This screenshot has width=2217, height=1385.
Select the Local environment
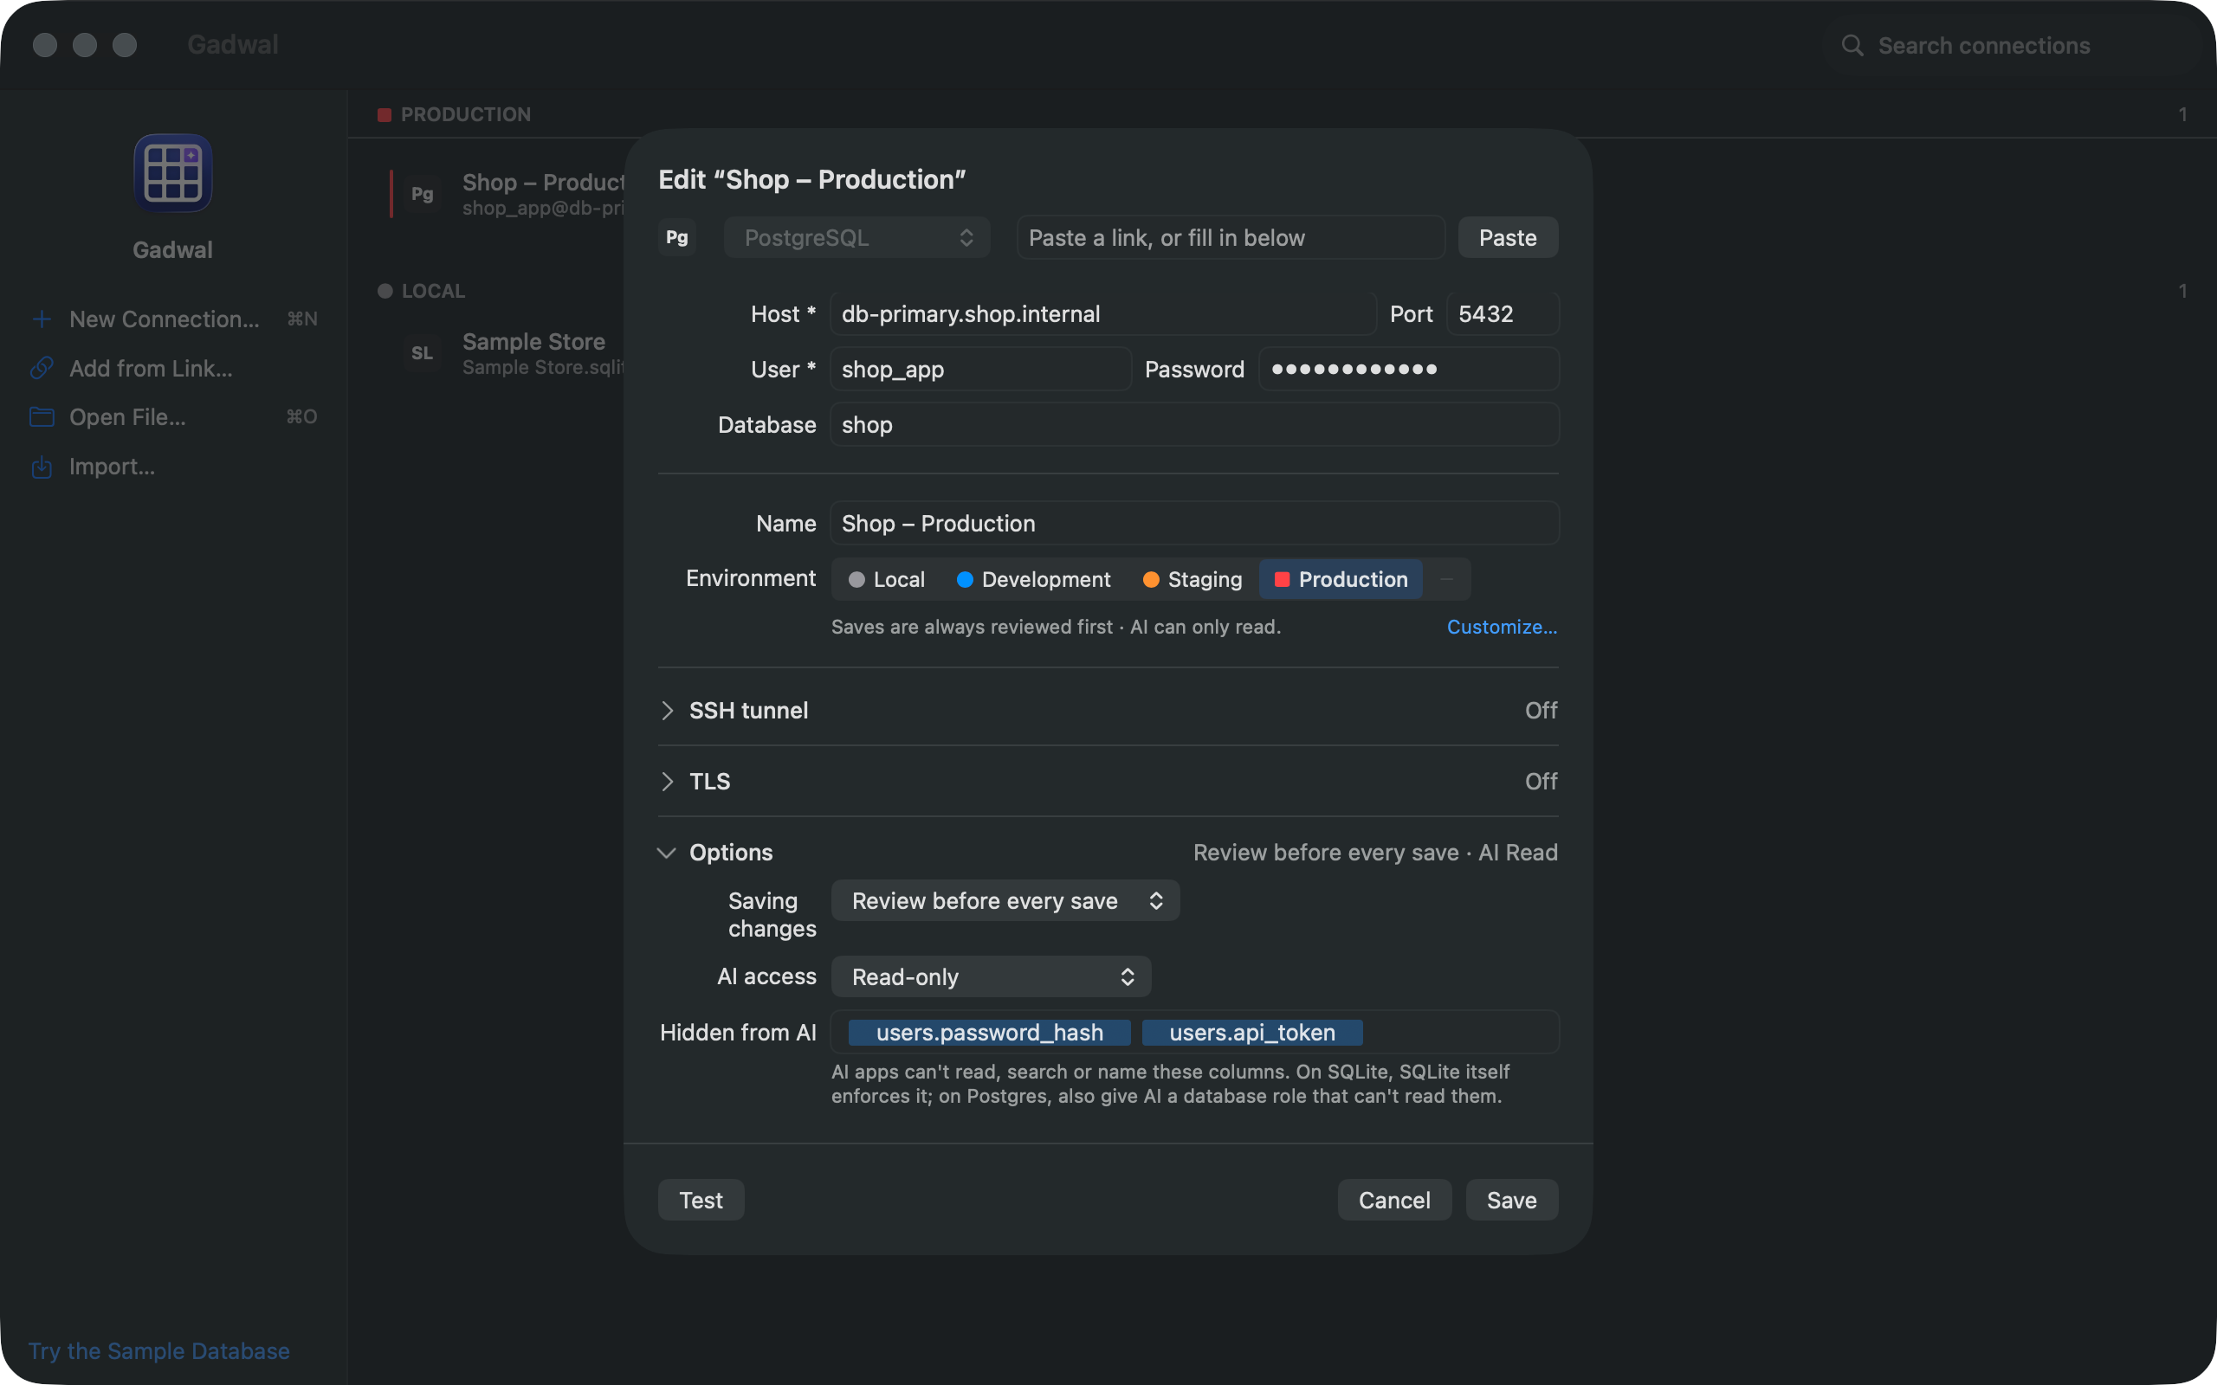[x=886, y=579]
